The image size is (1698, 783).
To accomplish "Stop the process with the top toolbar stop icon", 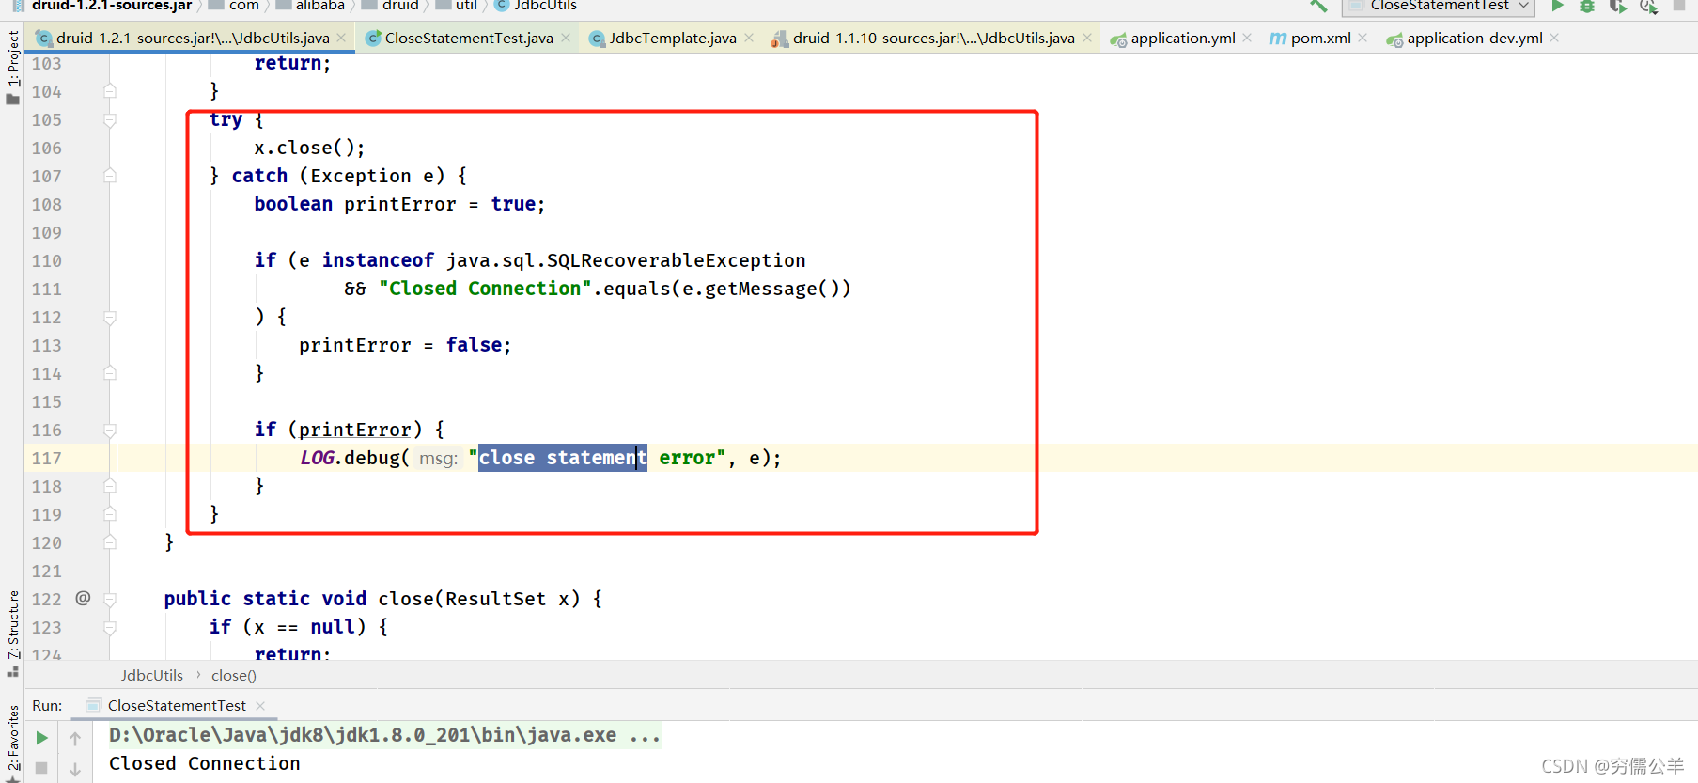I will point(1679,5).
